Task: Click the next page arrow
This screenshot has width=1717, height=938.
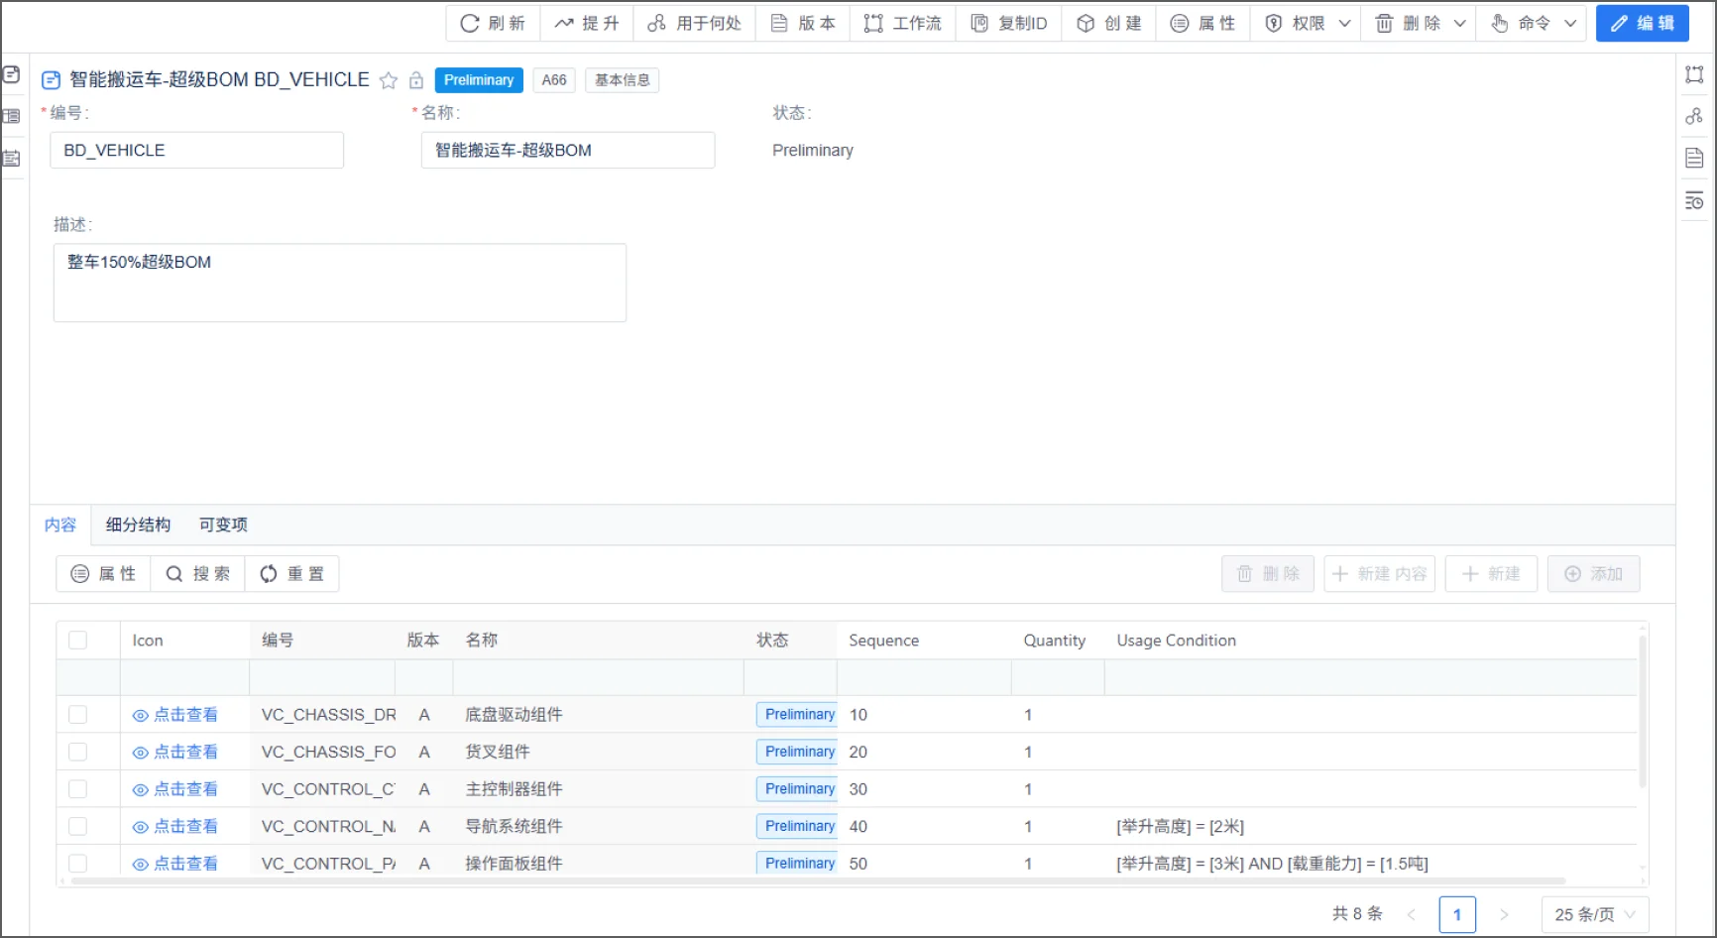Action: [1504, 914]
